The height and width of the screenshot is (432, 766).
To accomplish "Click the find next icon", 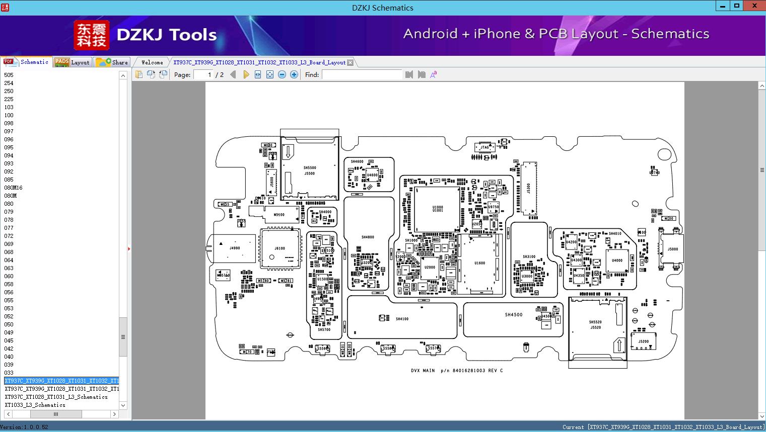I will (x=422, y=74).
